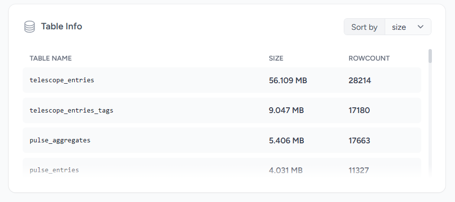The height and width of the screenshot is (202, 455).
Task: Click the SIZE column header
Action: [x=276, y=58]
